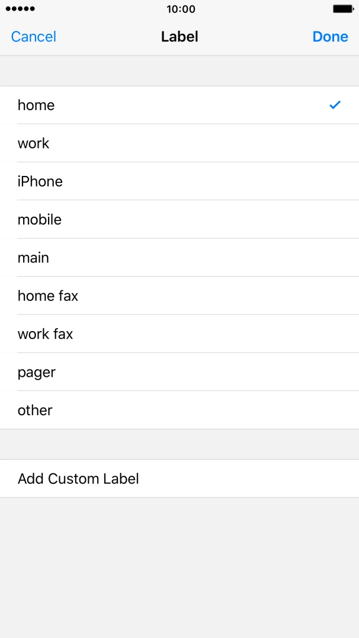Cancel the label selection

33,36
